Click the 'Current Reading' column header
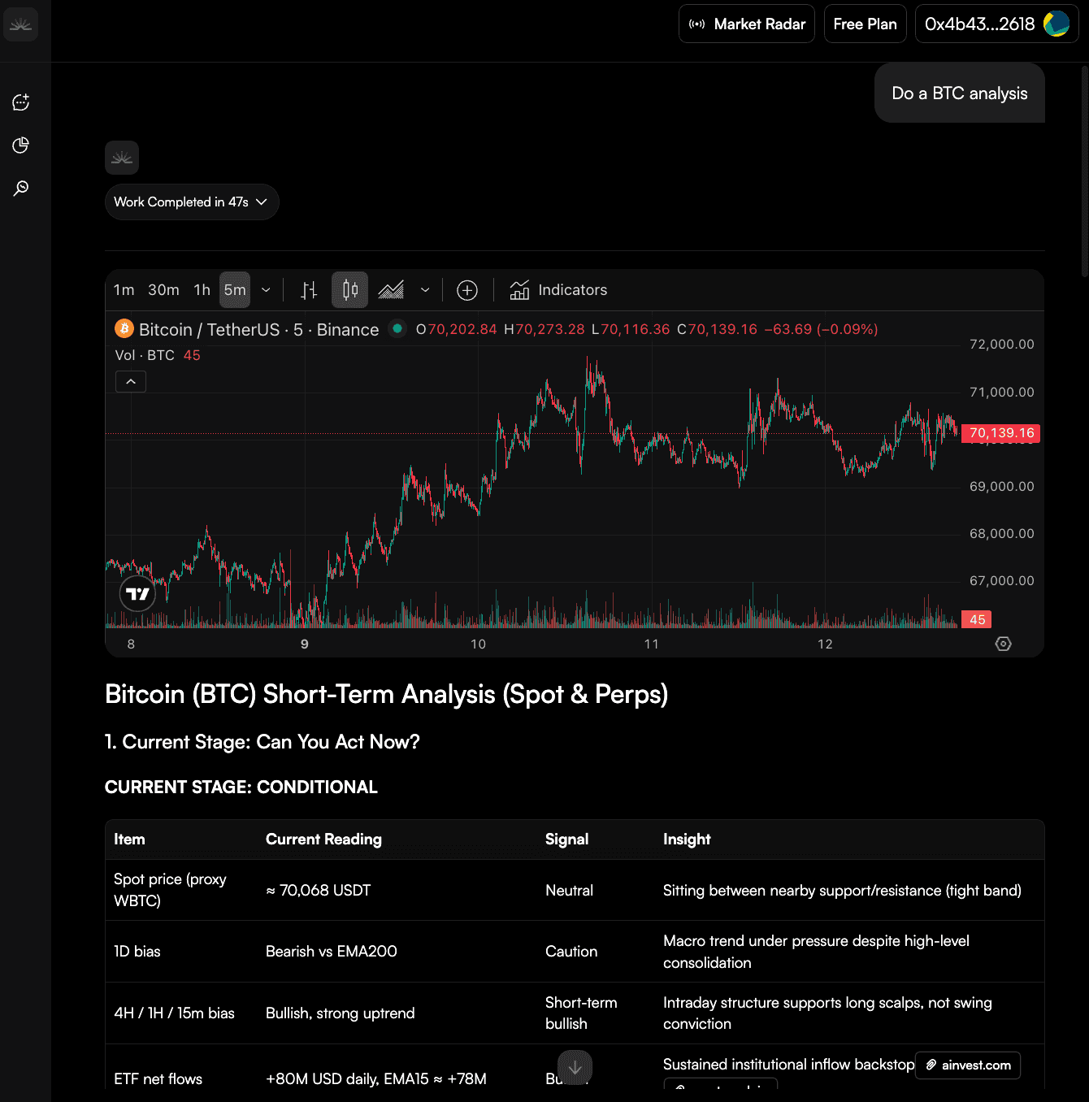This screenshot has height=1102, width=1089. tap(323, 840)
